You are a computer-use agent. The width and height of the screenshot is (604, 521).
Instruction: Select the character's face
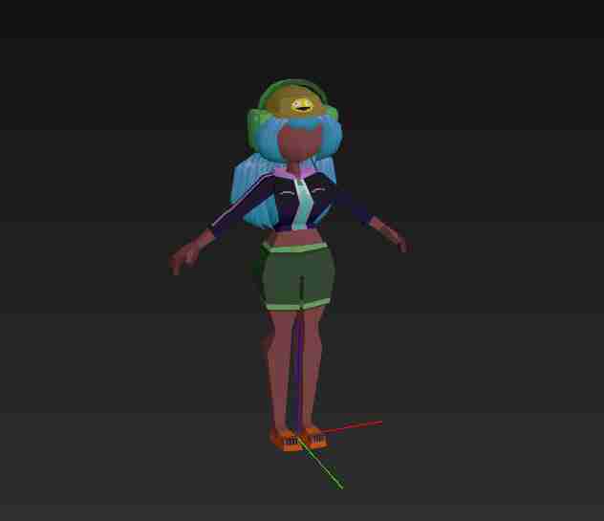pos(299,142)
